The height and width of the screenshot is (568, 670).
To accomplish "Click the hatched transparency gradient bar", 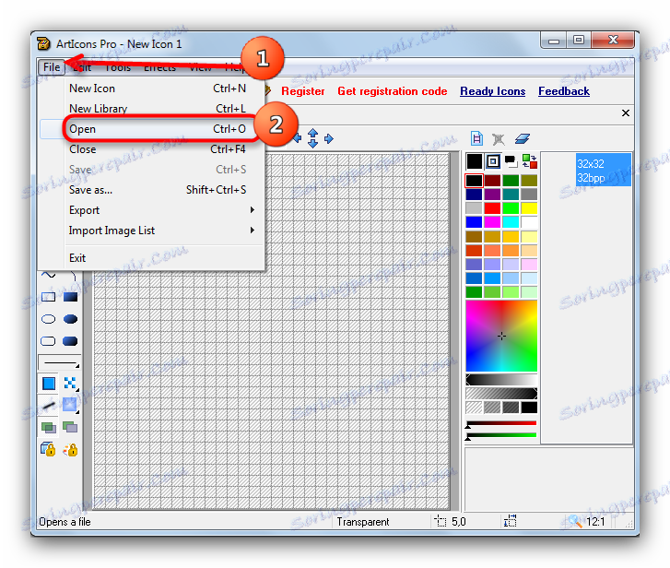I will click(501, 393).
